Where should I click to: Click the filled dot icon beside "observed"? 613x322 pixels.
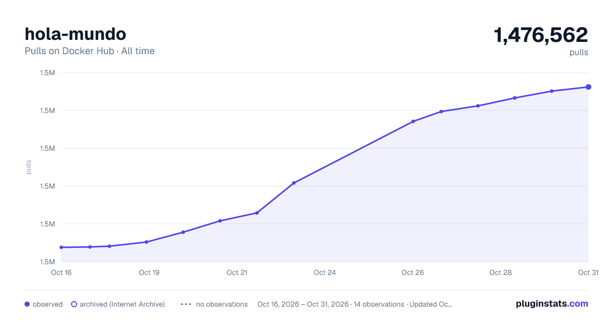click(27, 304)
